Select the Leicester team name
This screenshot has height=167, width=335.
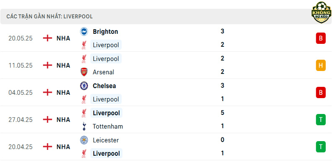coord(106,140)
